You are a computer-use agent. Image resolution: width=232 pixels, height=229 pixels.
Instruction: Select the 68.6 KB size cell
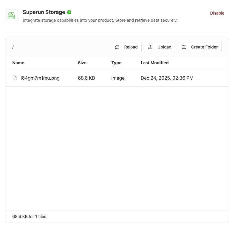86,78
